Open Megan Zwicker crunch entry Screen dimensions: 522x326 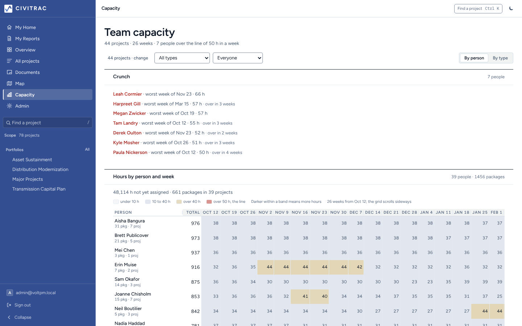[129, 113]
